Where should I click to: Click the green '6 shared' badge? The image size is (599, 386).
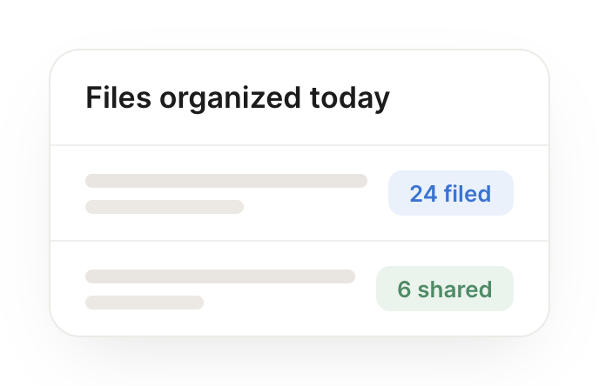[x=445, y=289]
